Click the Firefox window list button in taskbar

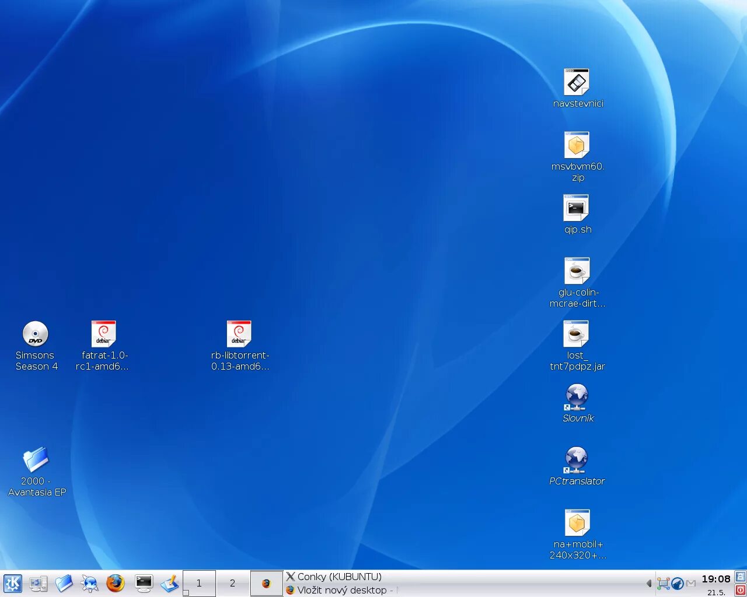pyautogui.click(x=267, y=583)
